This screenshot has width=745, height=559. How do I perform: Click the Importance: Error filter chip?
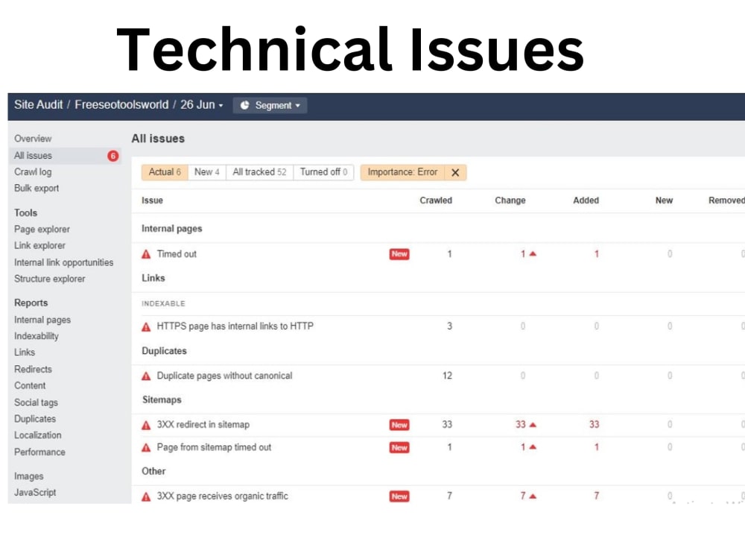pos(402,172)
